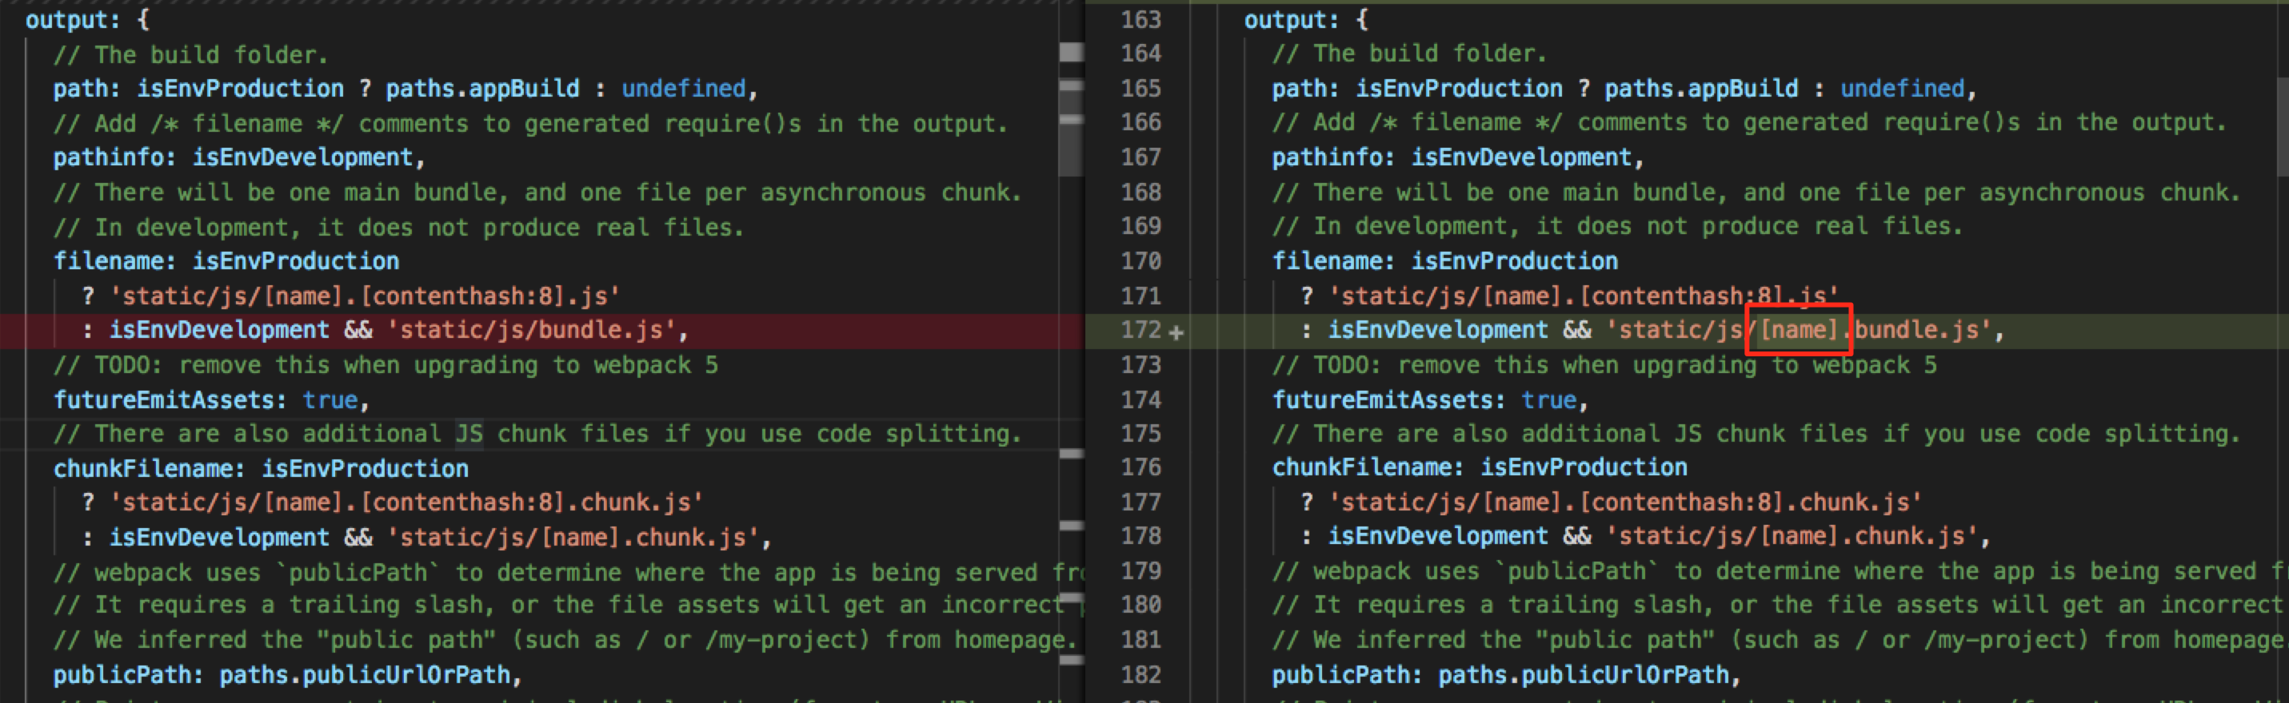
Task: Click '[contenthash:8].chunk.js' string on line 177
Action: click(x=1751, y=502)
